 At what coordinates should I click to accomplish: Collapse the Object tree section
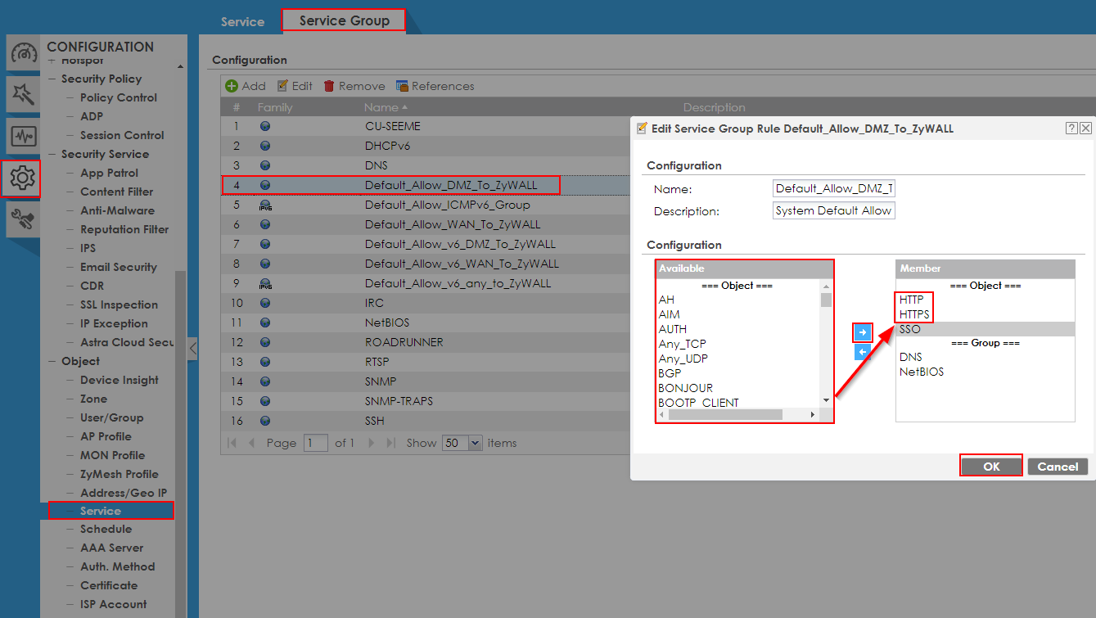53,361
